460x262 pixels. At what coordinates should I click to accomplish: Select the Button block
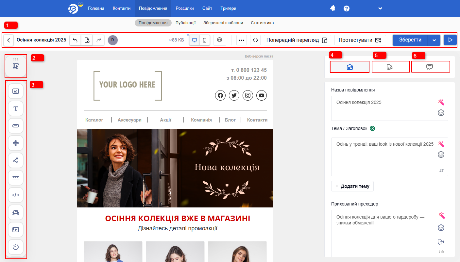coord(16,126)
